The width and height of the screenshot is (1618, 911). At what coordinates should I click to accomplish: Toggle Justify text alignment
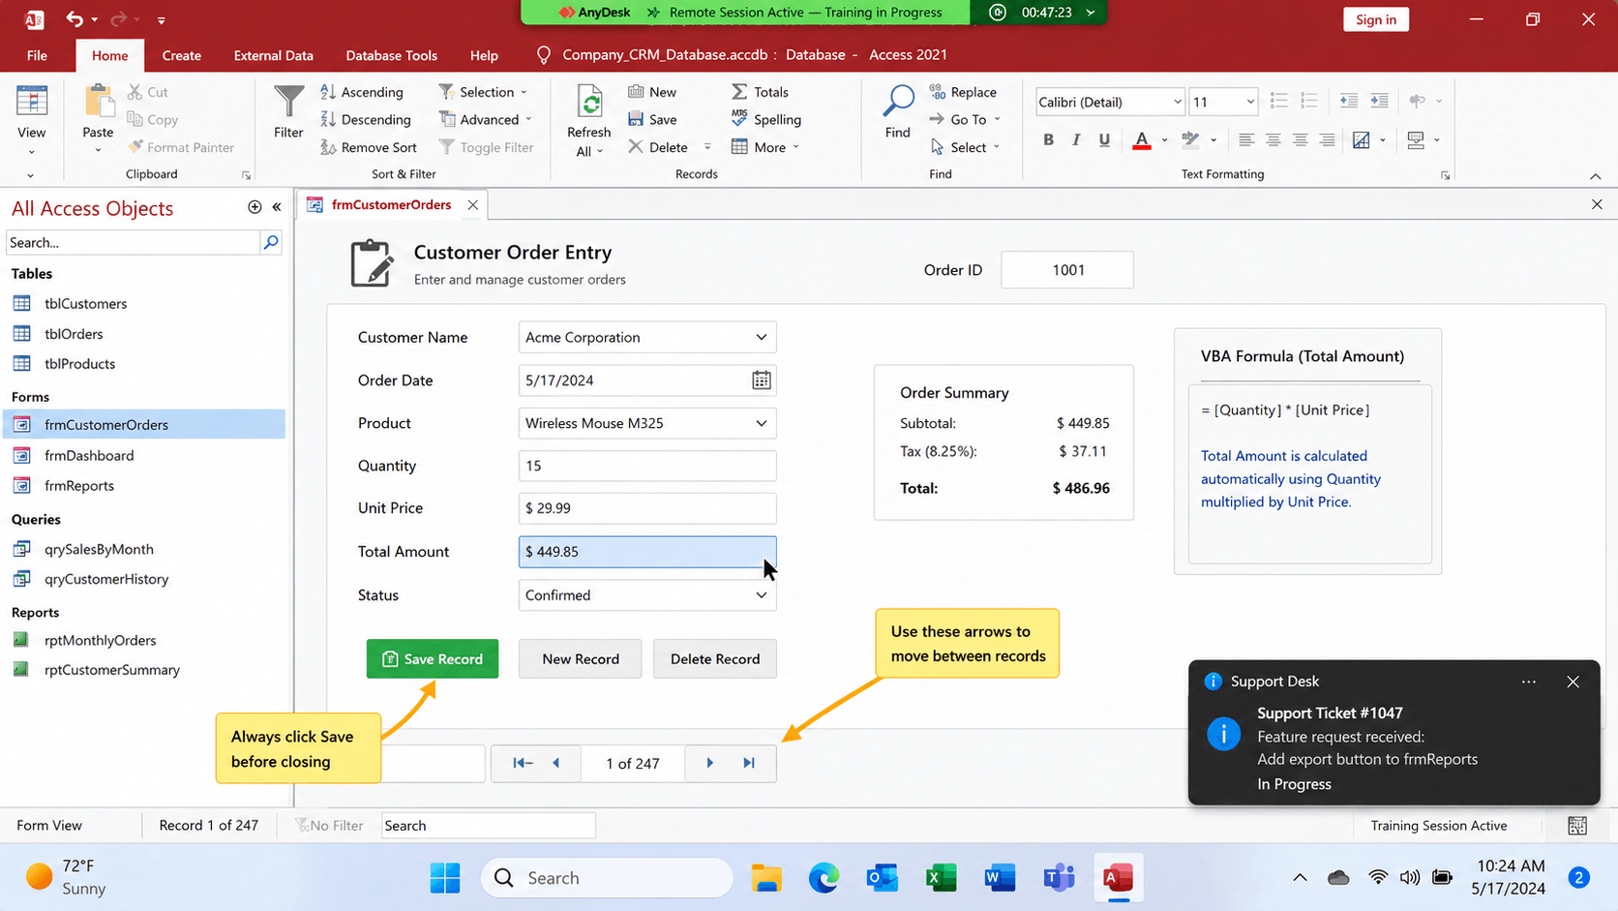click(x=1328, y=140)
